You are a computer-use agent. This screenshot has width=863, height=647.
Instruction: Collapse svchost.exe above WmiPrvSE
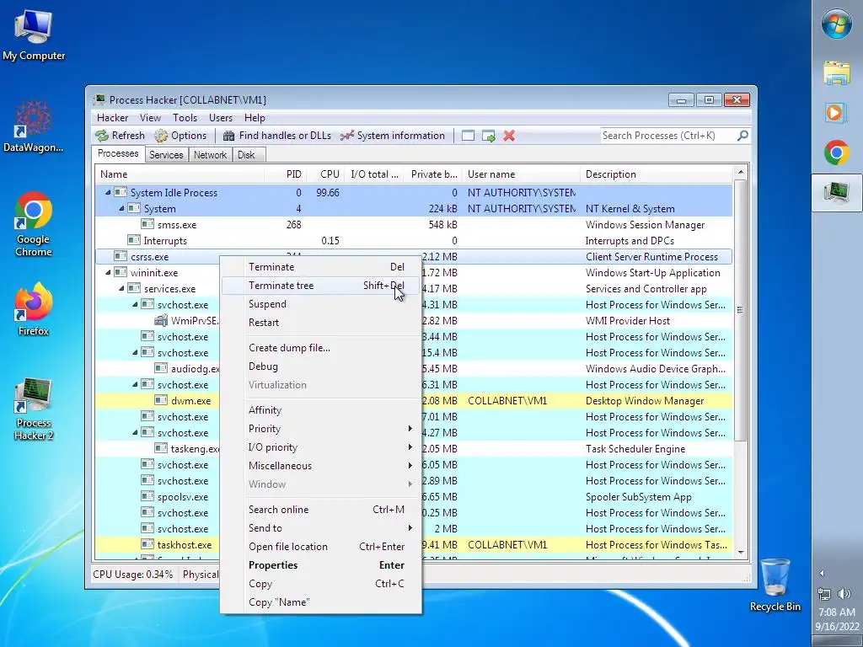click(135, 304)
